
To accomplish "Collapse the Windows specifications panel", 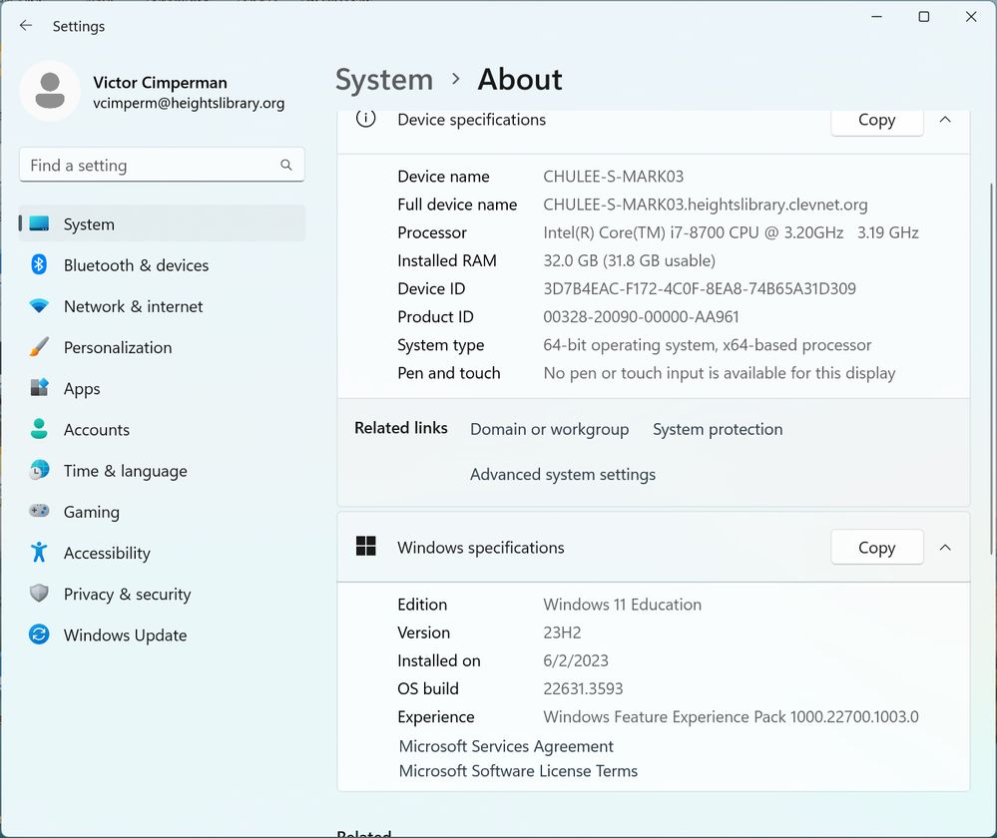I will pos(944,547).
